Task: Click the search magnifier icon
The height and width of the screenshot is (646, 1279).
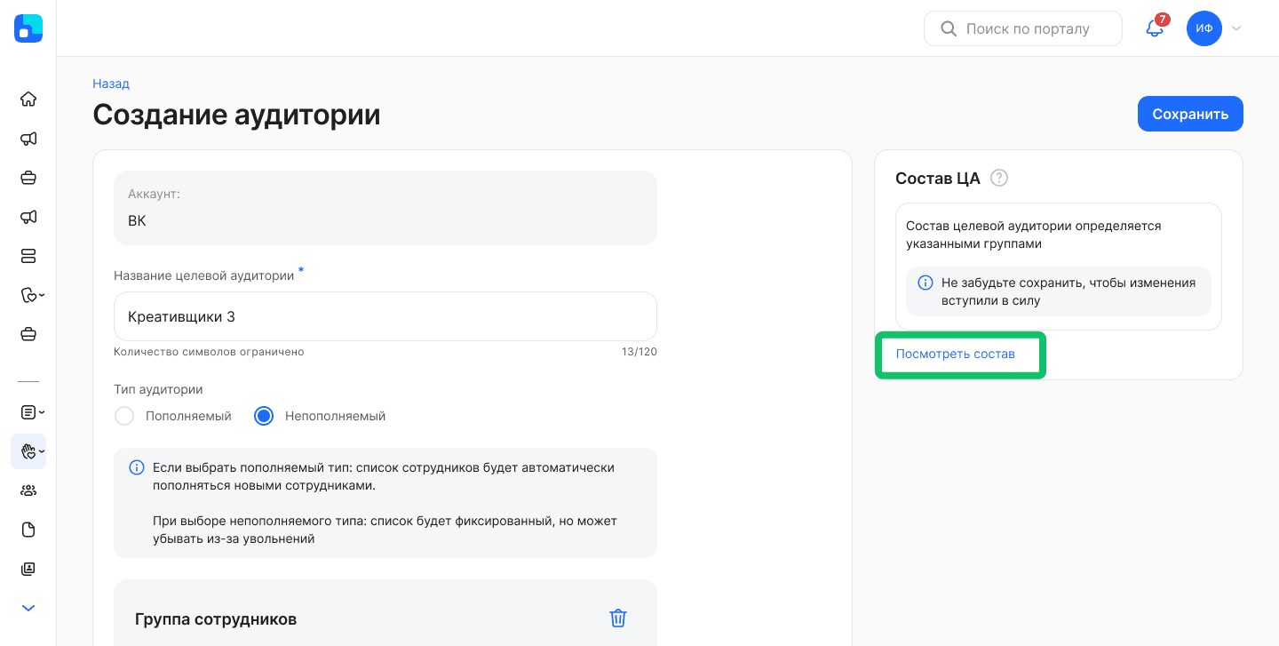Action: click(x=949, y=28)
